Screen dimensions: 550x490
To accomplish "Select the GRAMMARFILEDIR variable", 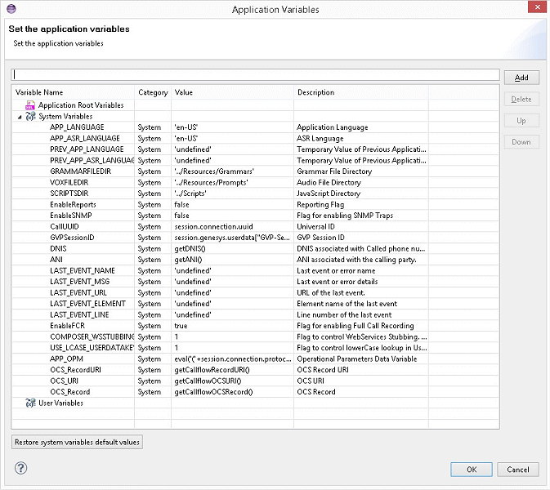I will 80,171.
